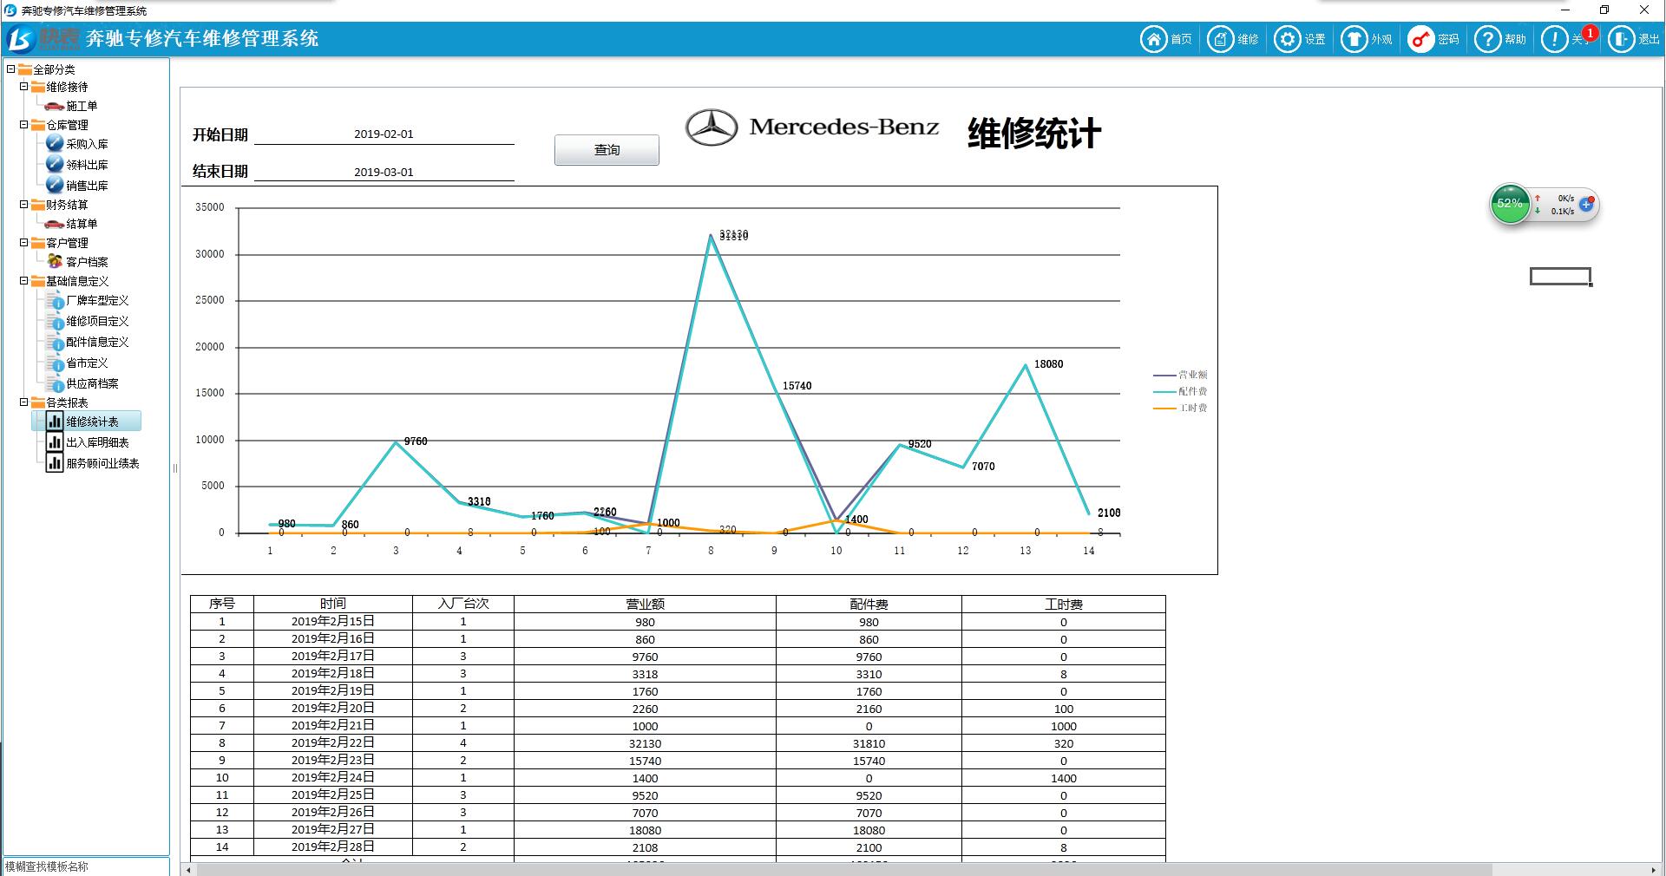Select the 2019年2月15日 date cell
The image size is (1666, 876).
(333, 622)
